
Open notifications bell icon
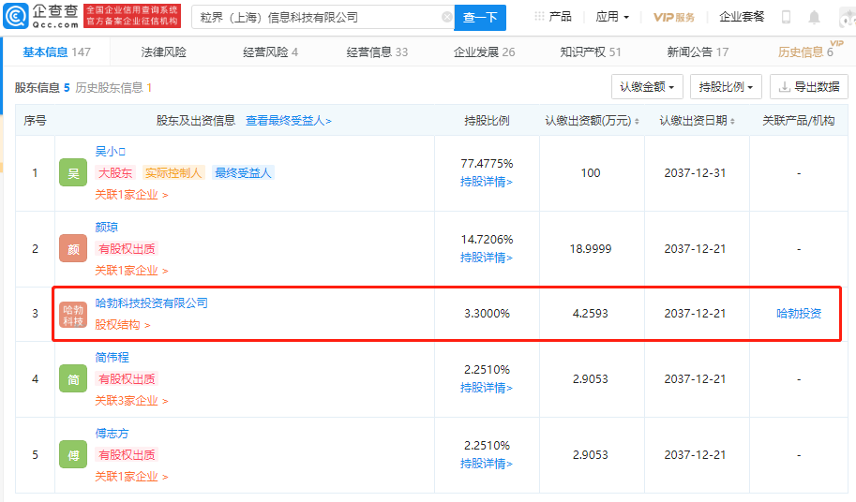tap(814, 18)
